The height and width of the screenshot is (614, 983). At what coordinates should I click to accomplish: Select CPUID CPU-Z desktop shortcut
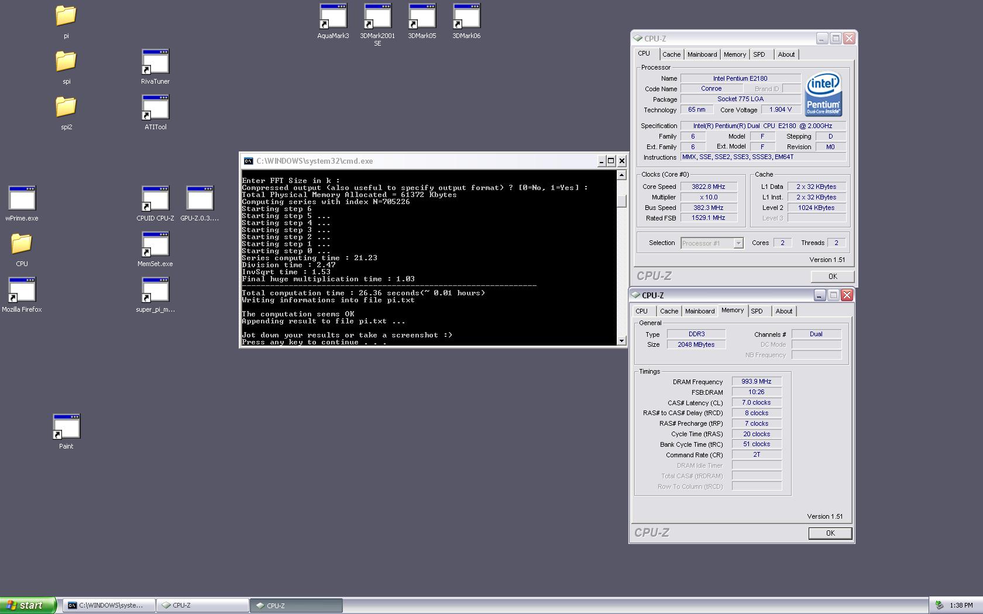tap(155, 199)
